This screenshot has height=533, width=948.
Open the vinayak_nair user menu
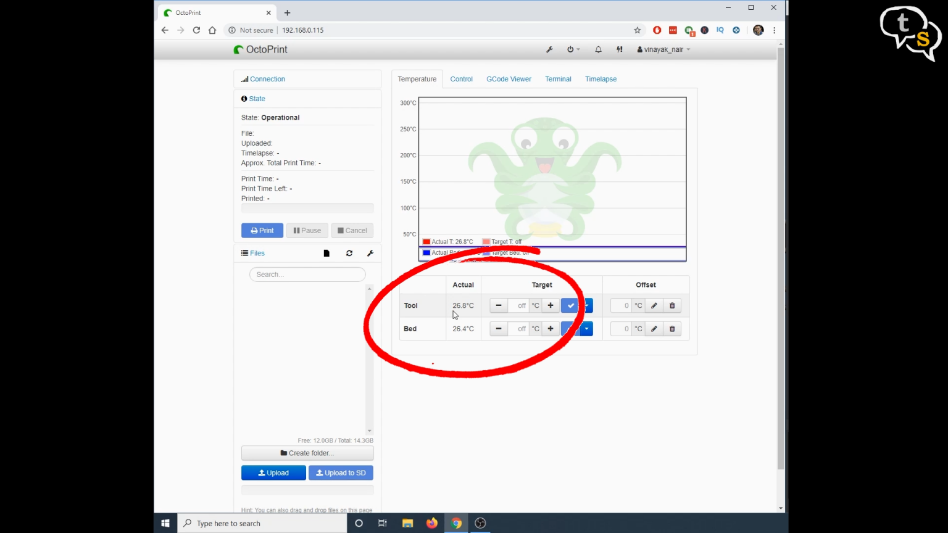(x=663, y=49)
